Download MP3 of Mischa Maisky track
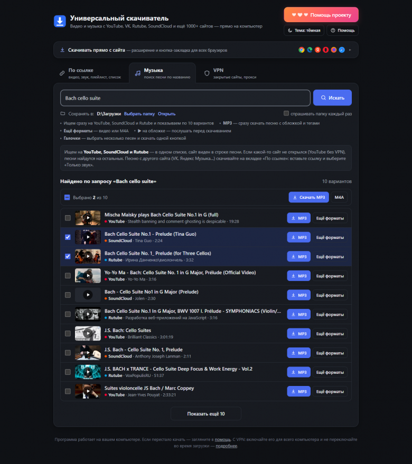 click(x=299, y=218)
